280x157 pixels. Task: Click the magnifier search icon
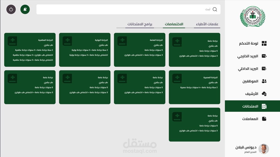[x=215, y=9]
